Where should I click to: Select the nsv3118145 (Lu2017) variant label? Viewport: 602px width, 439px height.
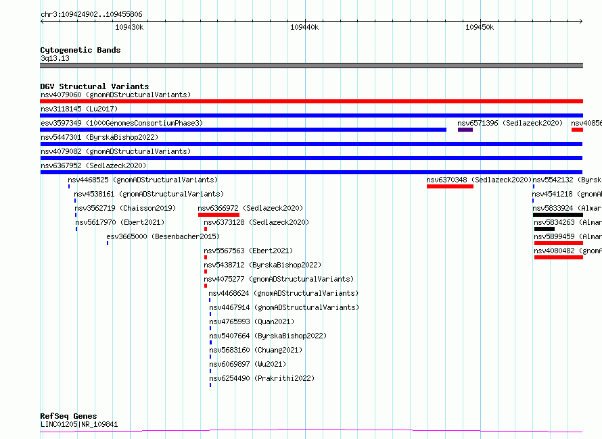(x=79, y=109)
